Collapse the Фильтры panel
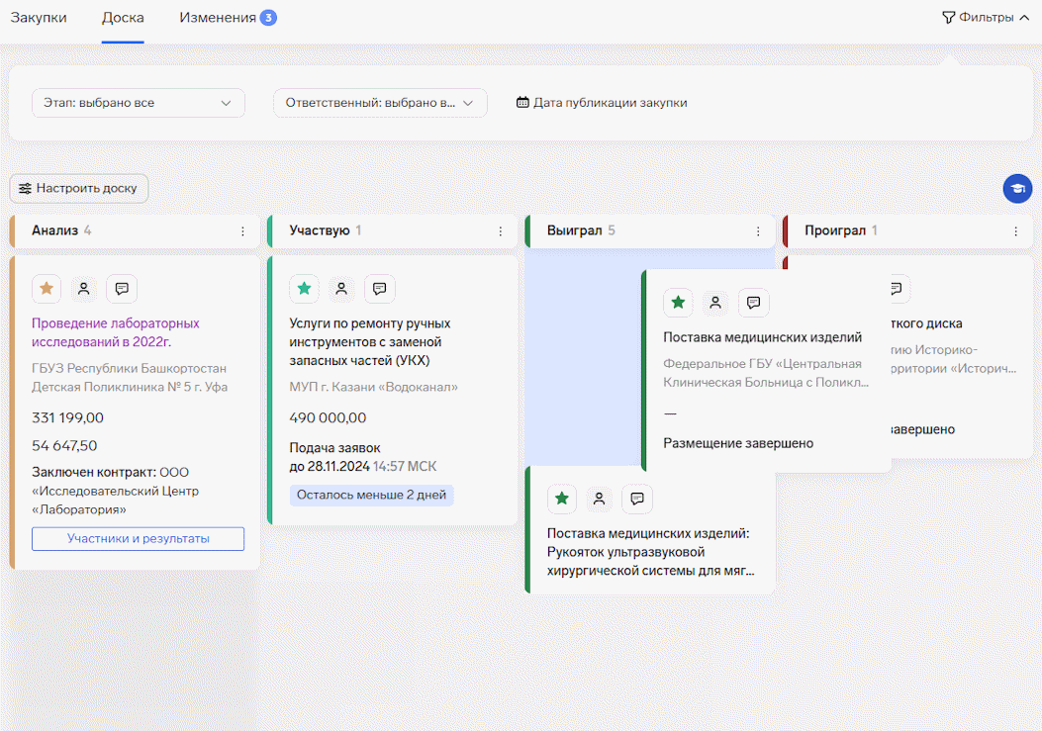 click(987, 18)
